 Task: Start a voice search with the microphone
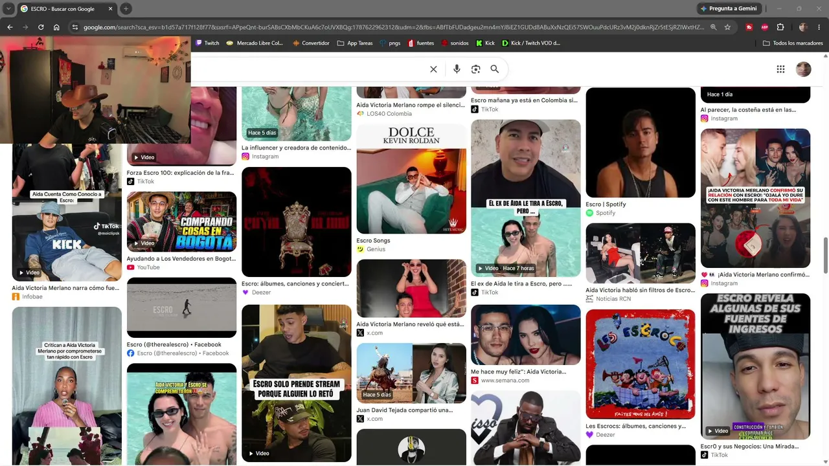click(x=457, y=69)
